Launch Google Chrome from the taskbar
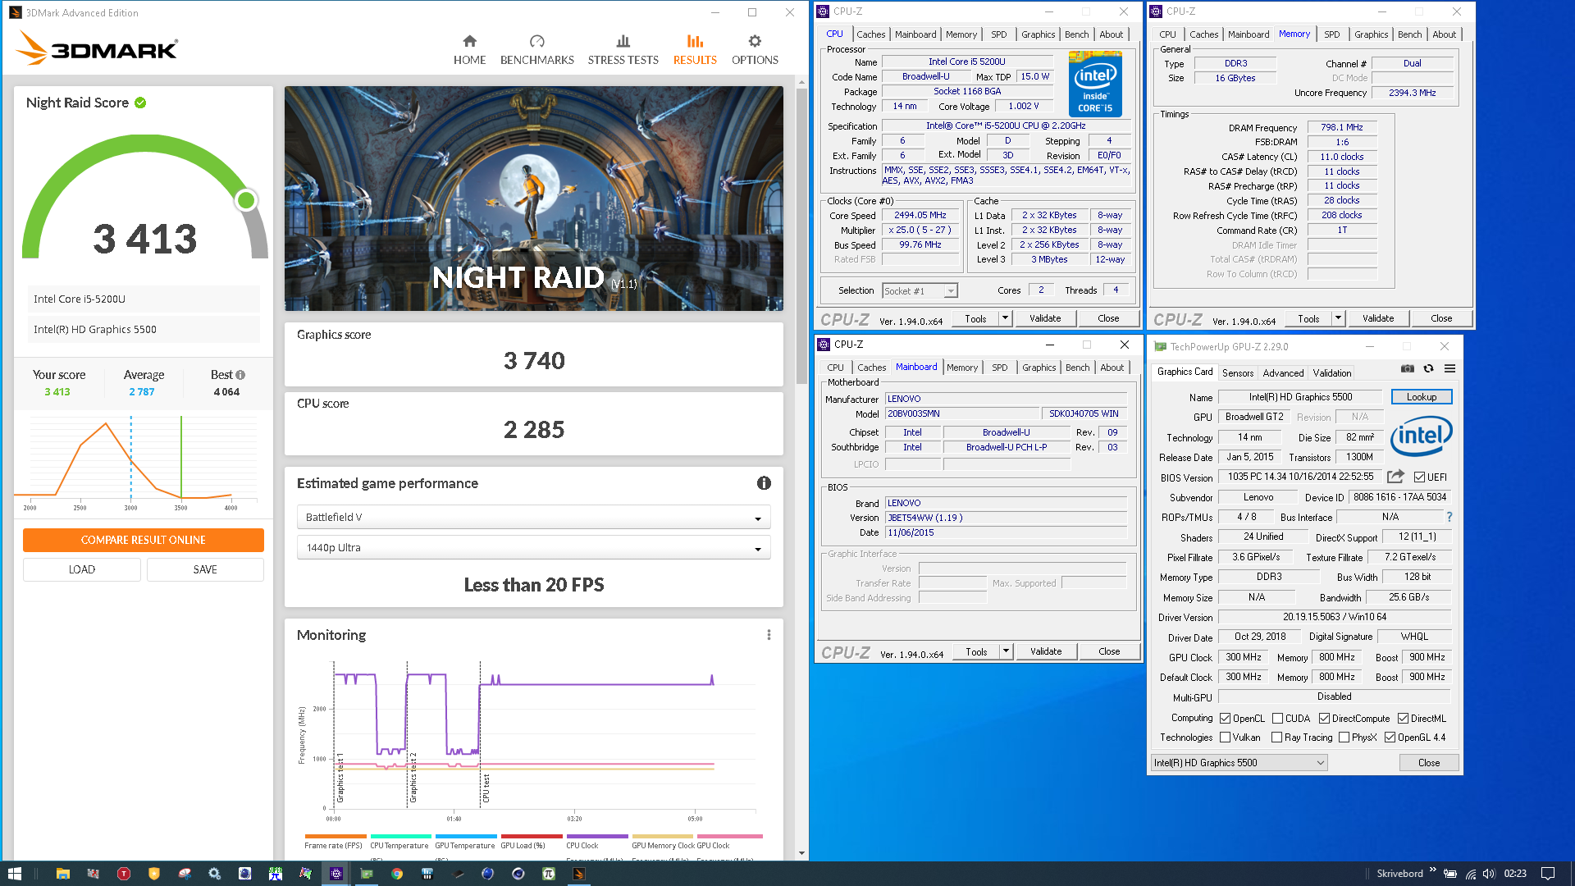 coord(397,874)
